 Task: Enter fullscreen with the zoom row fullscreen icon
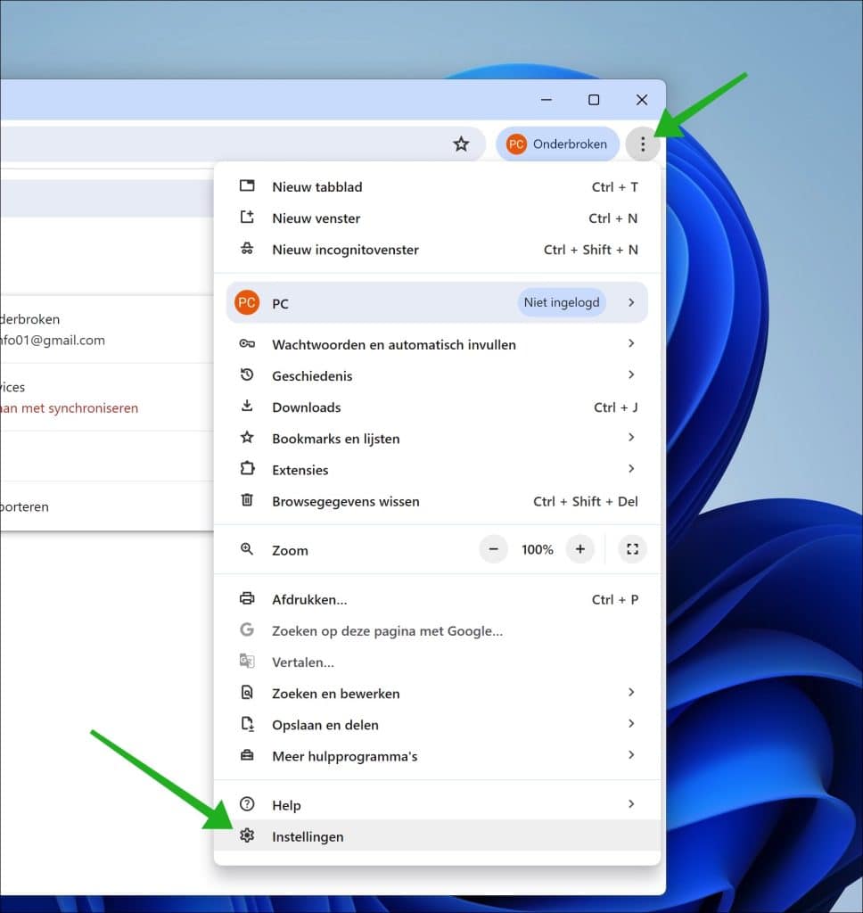pos(632,549)
